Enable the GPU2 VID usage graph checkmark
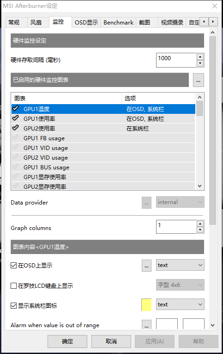This screenshot has height=354, width=223. (x=16, y=157)
